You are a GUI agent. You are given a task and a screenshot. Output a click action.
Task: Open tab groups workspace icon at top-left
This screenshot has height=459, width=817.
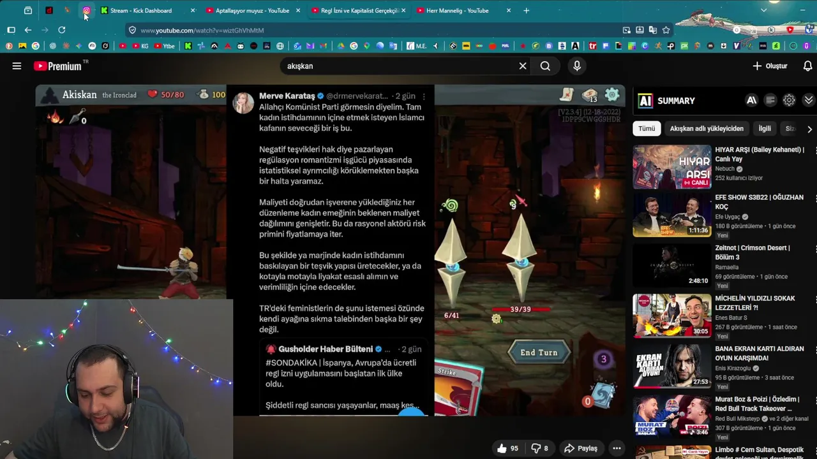pyautogui.click(x=28, y=10)
